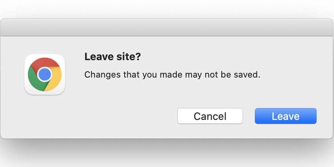Click the red segment of Chrome logo
The width and height of the screenshot is (334, 167).
pyautogui.click(x=45, y=63)
